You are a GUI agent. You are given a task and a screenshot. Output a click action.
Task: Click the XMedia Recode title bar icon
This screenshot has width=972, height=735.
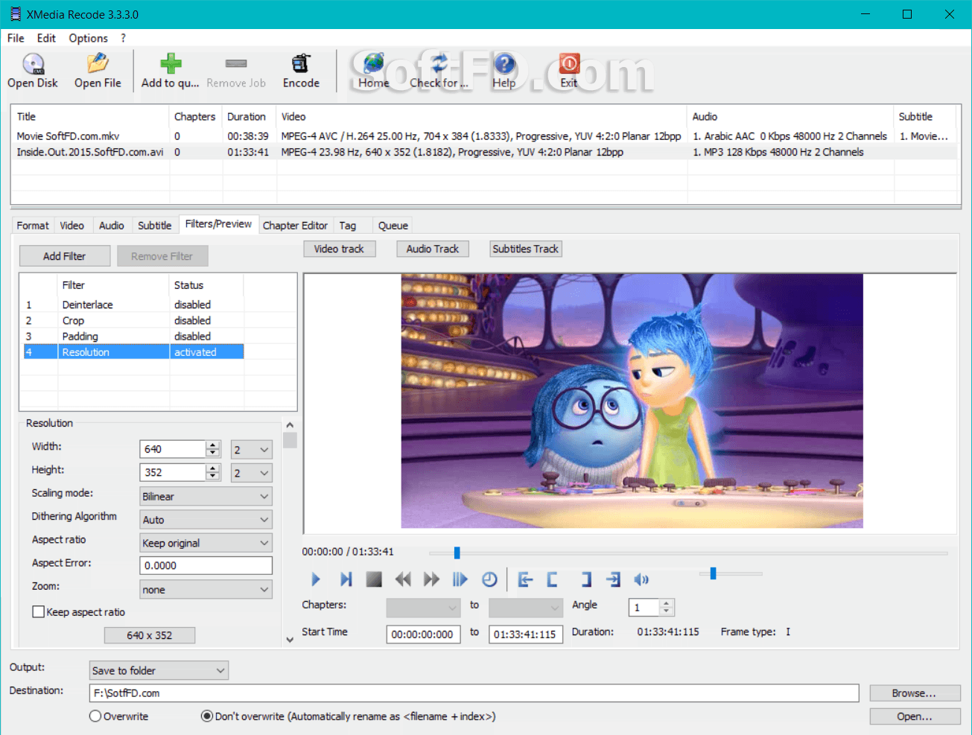16,14
